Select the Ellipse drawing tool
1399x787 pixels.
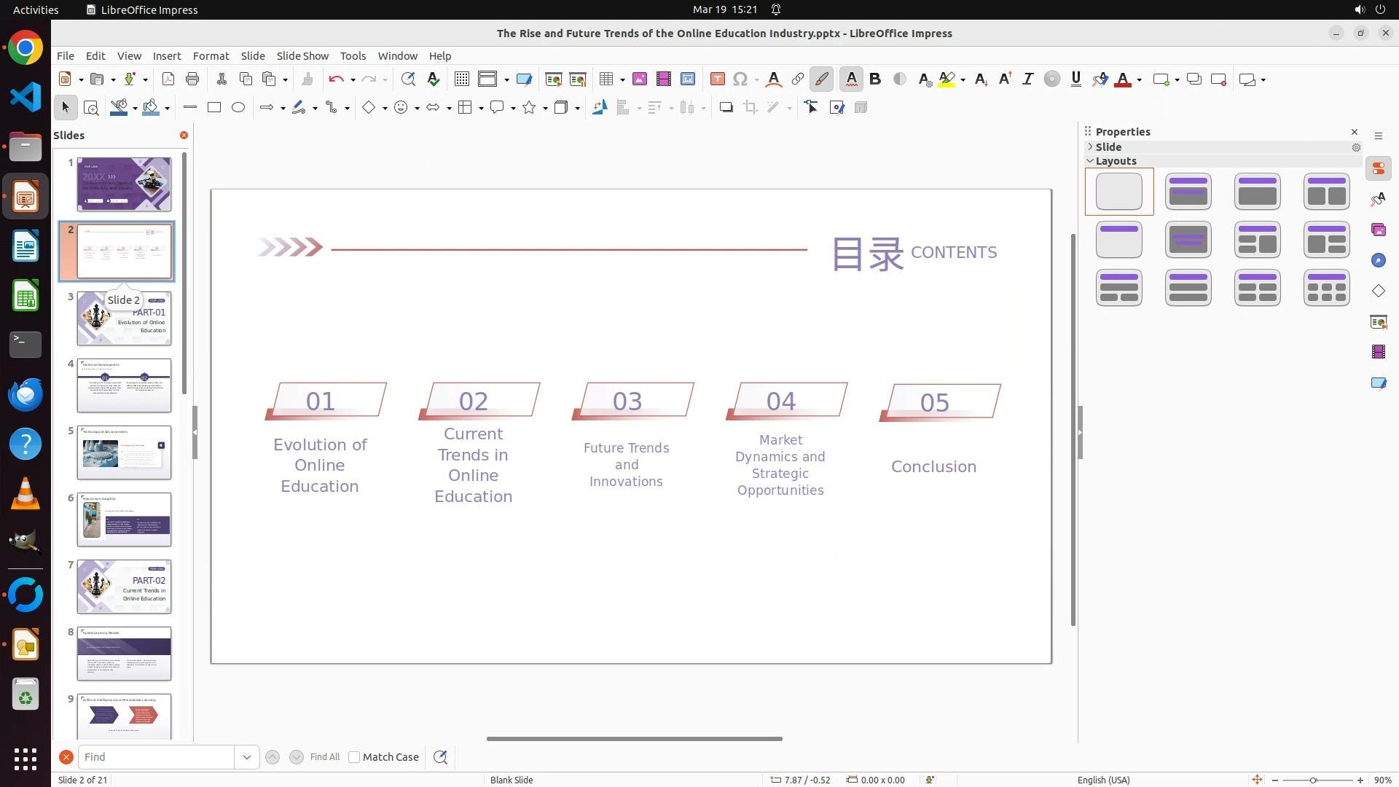[x=238, y=108]
